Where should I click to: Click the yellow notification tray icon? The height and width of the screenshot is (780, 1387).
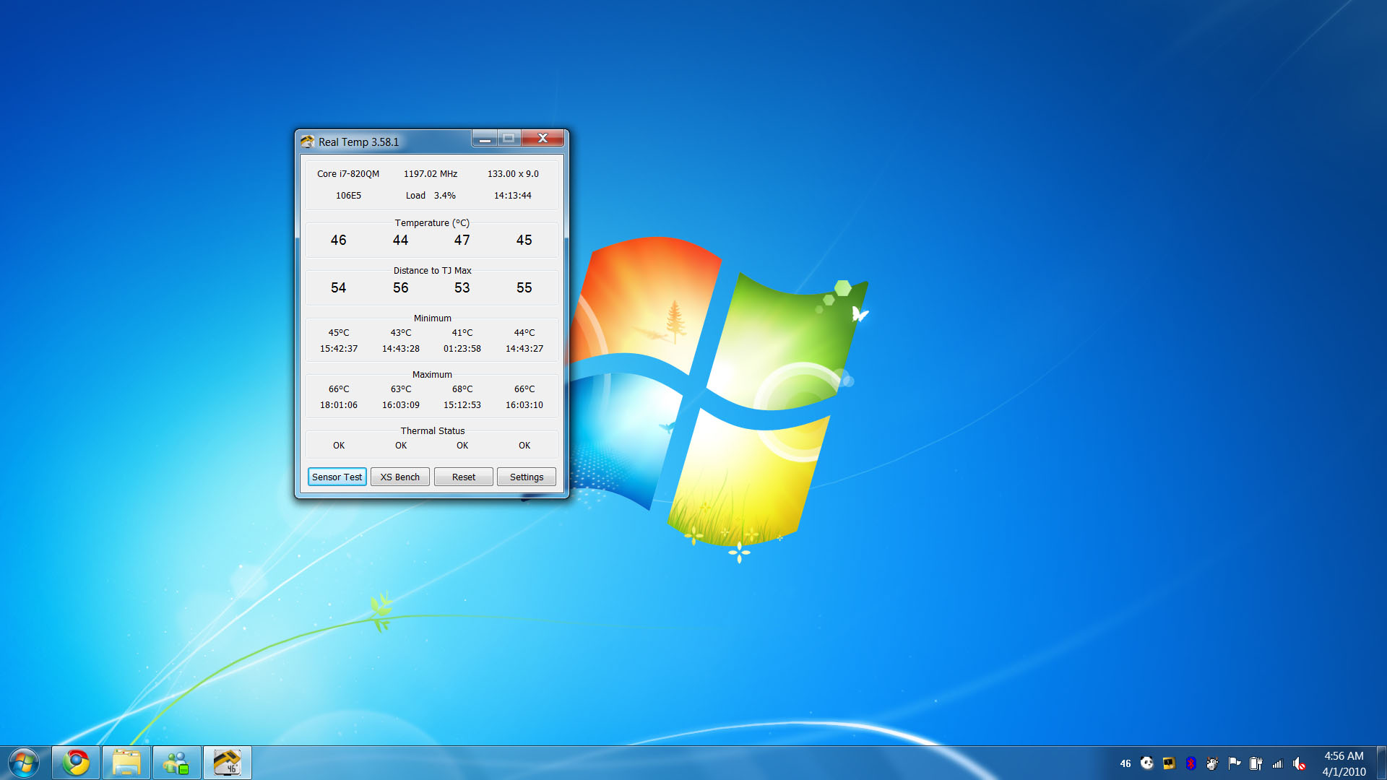1169,763
